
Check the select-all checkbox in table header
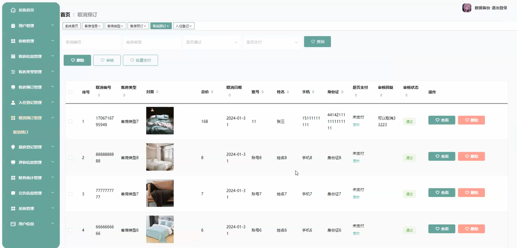tap(70, 93)
